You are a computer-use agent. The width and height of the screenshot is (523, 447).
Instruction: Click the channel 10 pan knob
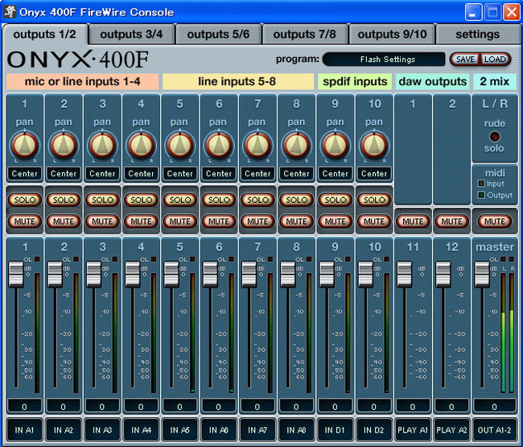(374, 146)
